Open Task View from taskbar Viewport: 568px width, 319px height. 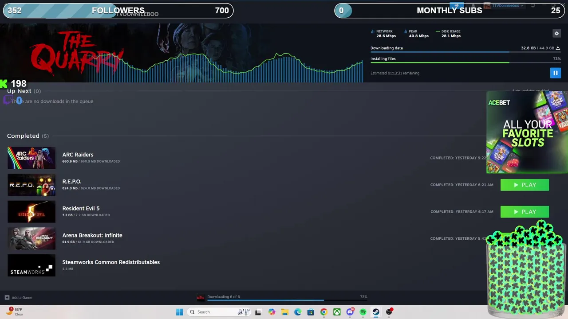tap(258, 312)
